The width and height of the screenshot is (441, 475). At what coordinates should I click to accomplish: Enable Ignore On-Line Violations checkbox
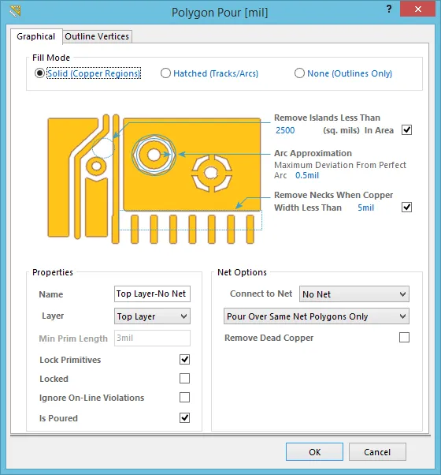(185, 397)
